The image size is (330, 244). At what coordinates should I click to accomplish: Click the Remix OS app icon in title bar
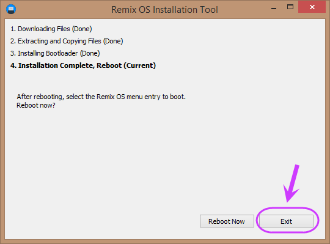[x=11, y=9]
